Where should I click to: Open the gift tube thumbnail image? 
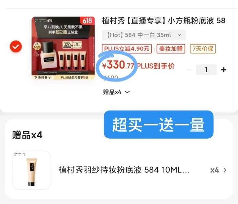(32, 170)
